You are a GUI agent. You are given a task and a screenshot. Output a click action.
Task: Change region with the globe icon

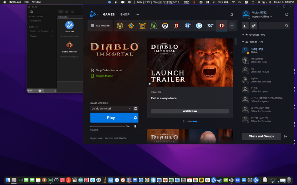point(135,108)
